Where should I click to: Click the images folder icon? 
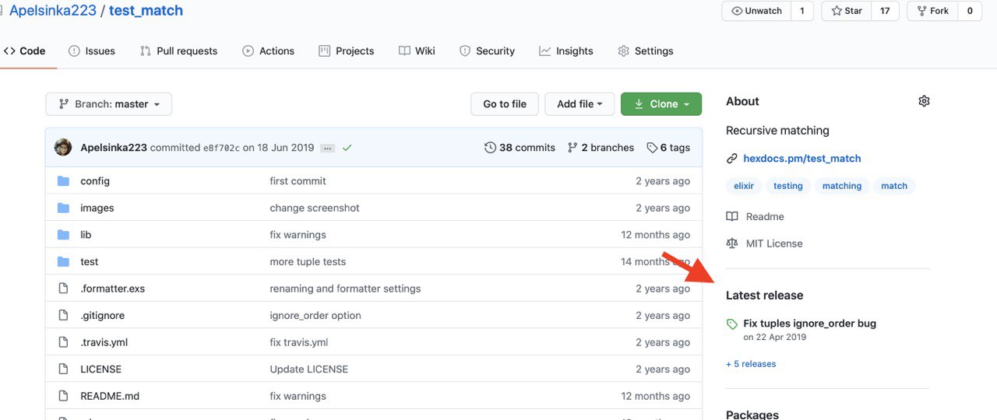(63, 208)
